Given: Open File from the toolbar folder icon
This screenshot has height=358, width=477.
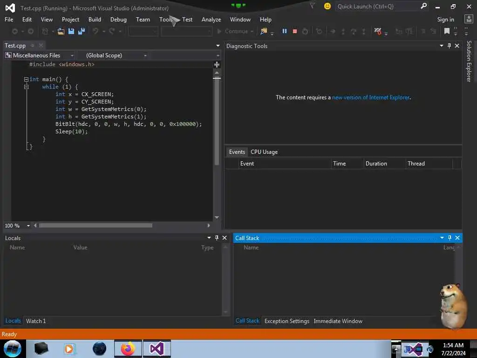Looking at the screenshot, I should (x=61, y=31).
